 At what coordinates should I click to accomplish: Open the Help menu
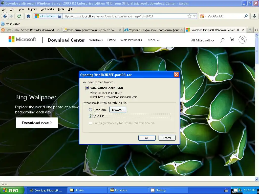click(71, 9)
